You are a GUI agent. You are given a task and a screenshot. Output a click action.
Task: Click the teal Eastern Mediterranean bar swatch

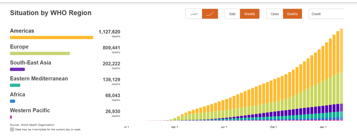[x=15, y=85]
